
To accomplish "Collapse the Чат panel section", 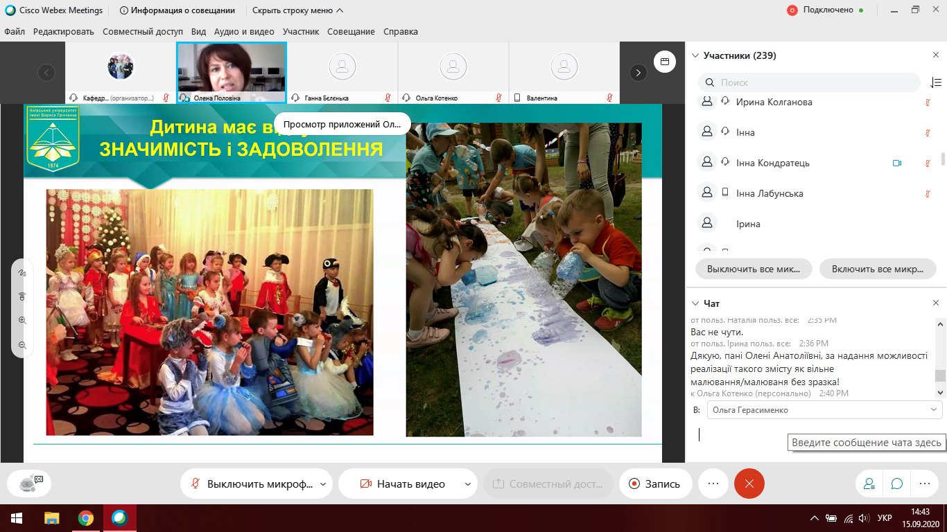I will pos(695,303).
